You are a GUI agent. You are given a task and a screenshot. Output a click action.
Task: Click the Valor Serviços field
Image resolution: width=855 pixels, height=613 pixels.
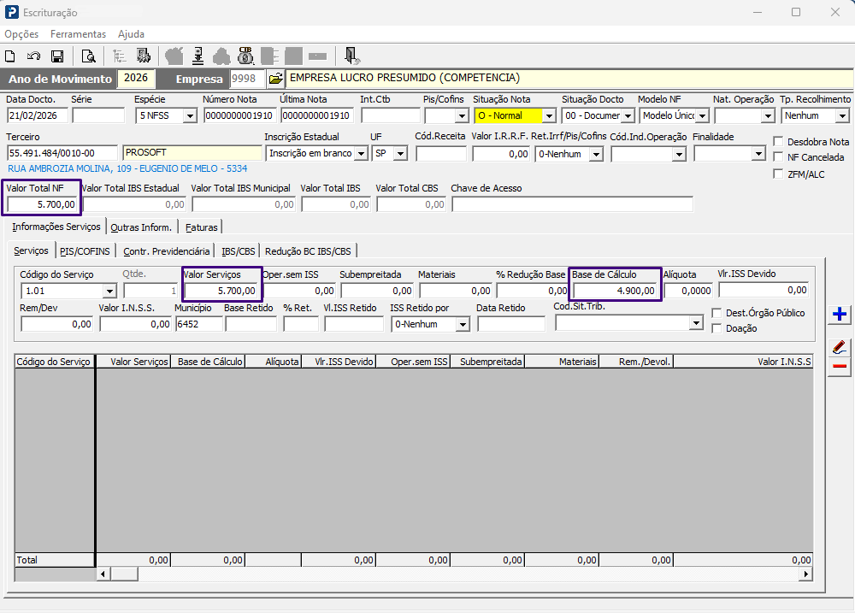221,291
